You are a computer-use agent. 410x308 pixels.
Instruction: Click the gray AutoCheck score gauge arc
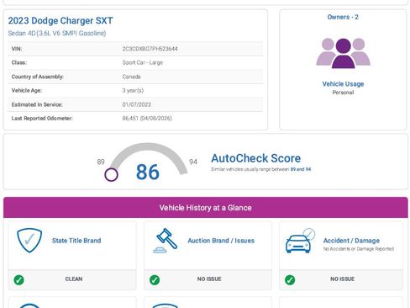149,157
